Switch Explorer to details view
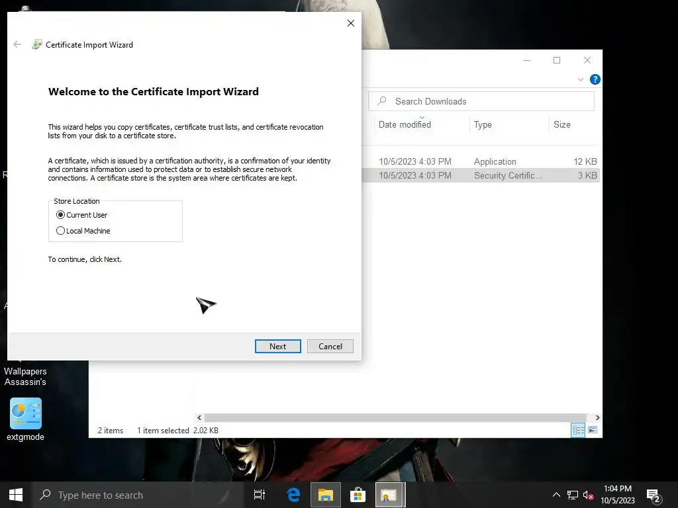 pyautogui.click(x=578, y=430)
